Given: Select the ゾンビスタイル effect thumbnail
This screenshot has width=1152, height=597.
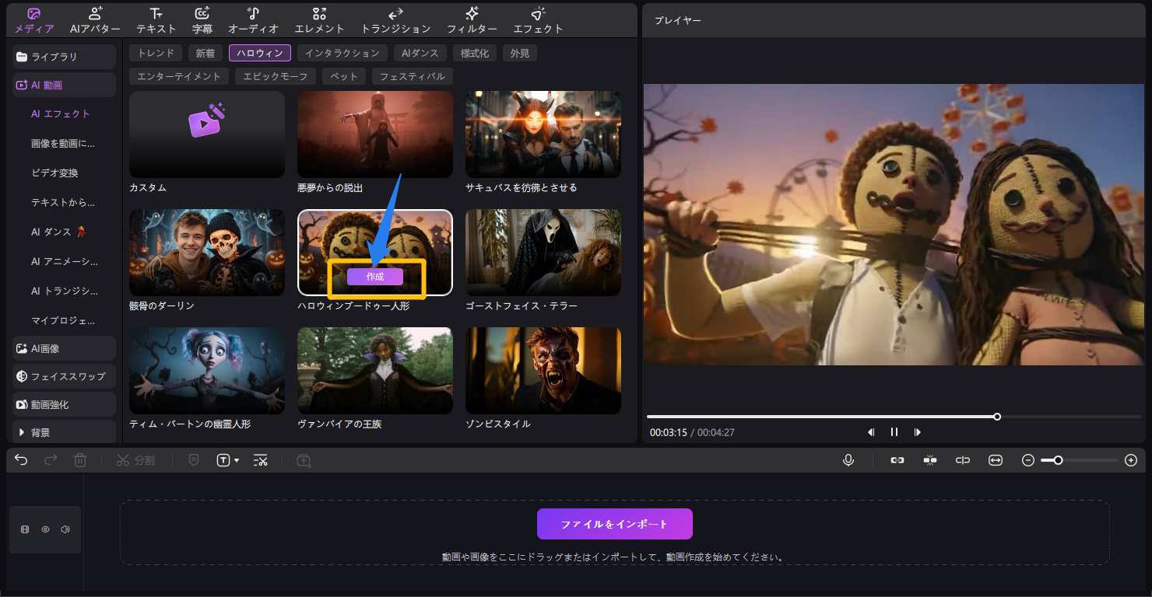Looking at the screenshot, I should pos(543,370).
